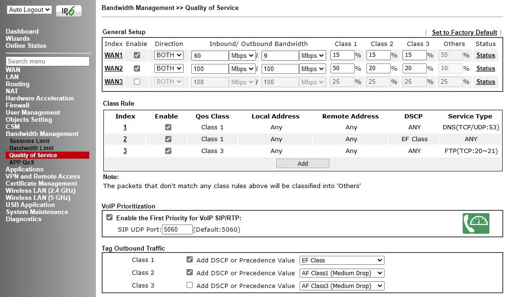Open the Auto Logout dropdown
Image resolution: width=507 pixels, height=297 pixels.
[x=29, y=9]
